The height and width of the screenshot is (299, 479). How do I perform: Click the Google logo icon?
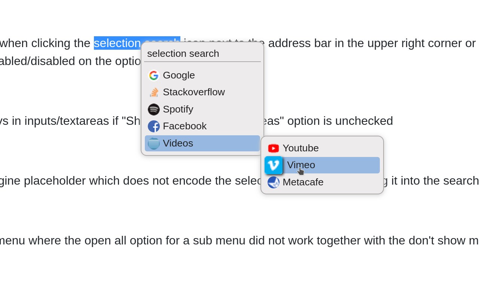click(153, 75)
